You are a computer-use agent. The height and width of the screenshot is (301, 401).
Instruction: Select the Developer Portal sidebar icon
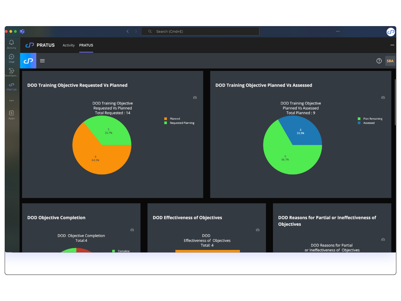pyautogui.click(x=11, y=73)
